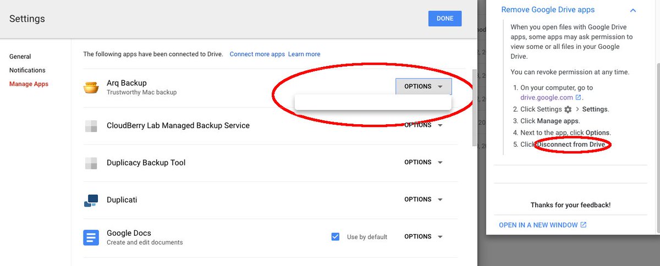This screenshot has height=266, width=660.
Task: Click the Settings dialog title
Action: click(x=27, y=19)
